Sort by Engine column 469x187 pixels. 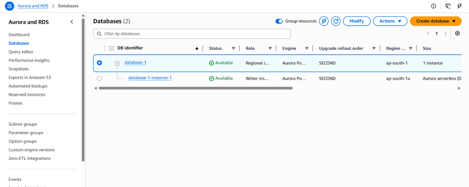click(x=307, y=48)
